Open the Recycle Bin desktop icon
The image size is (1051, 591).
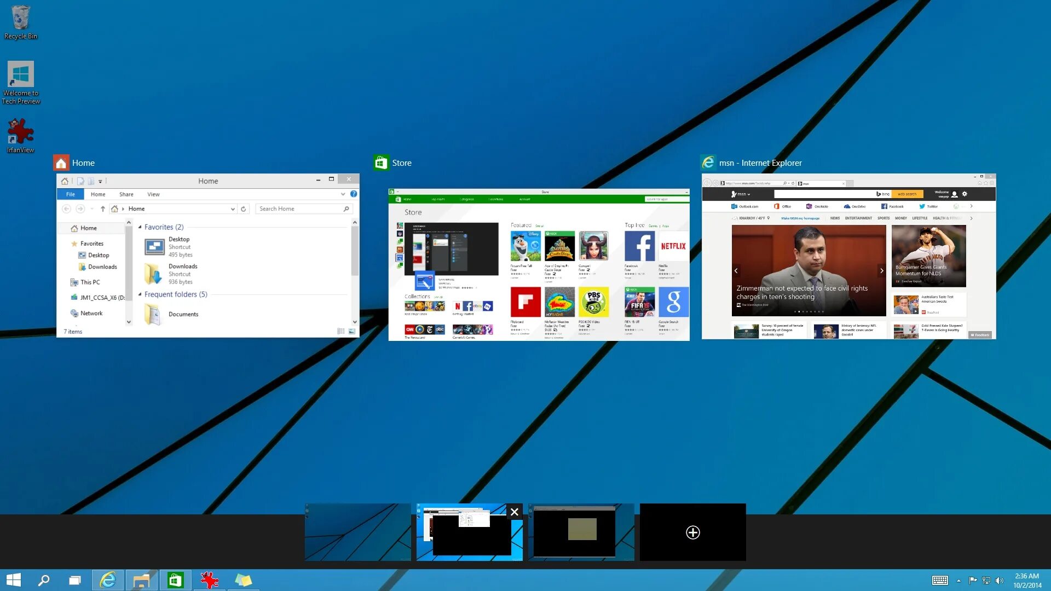pos(20,22)
